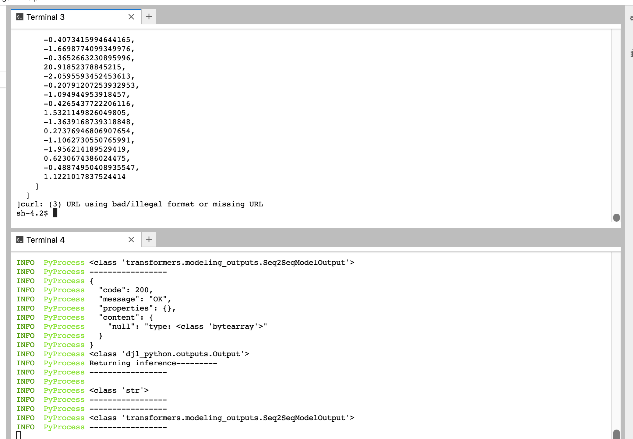Viewport: 633px width, 439px height.
Task: Close the Terminal 4 tab
Action: [131, 240]
